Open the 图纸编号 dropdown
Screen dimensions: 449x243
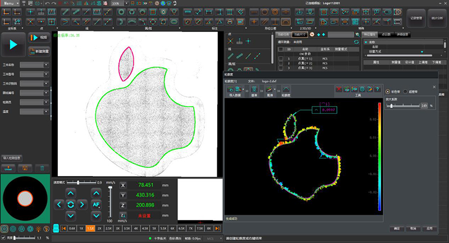point(46,93)
